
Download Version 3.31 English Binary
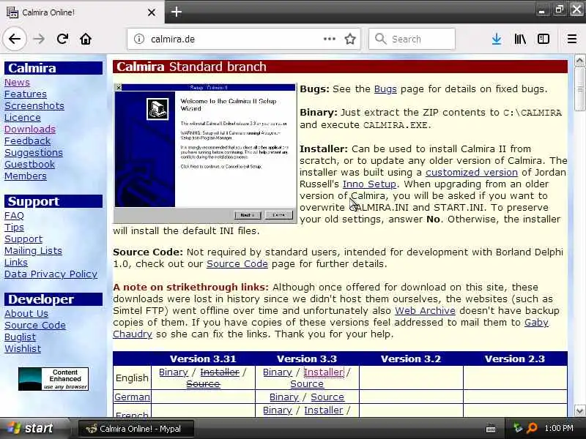point(174,372)
